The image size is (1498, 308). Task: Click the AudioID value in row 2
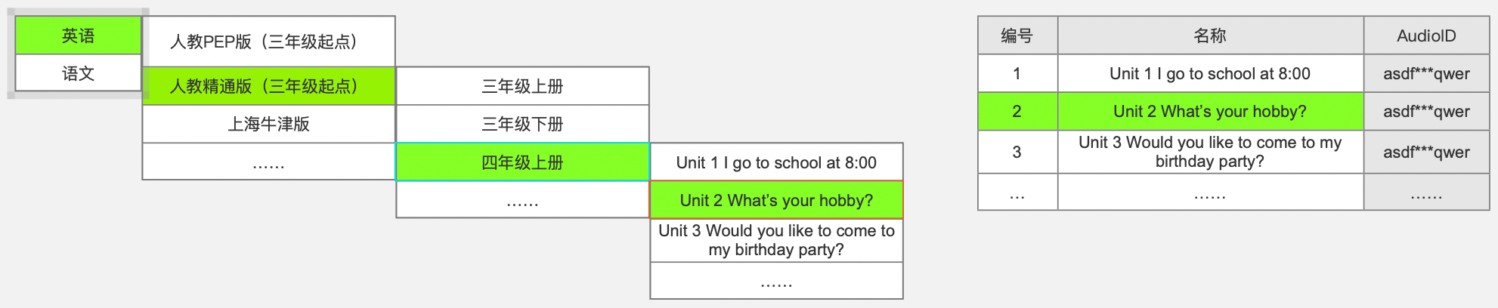click(1426, 112)
